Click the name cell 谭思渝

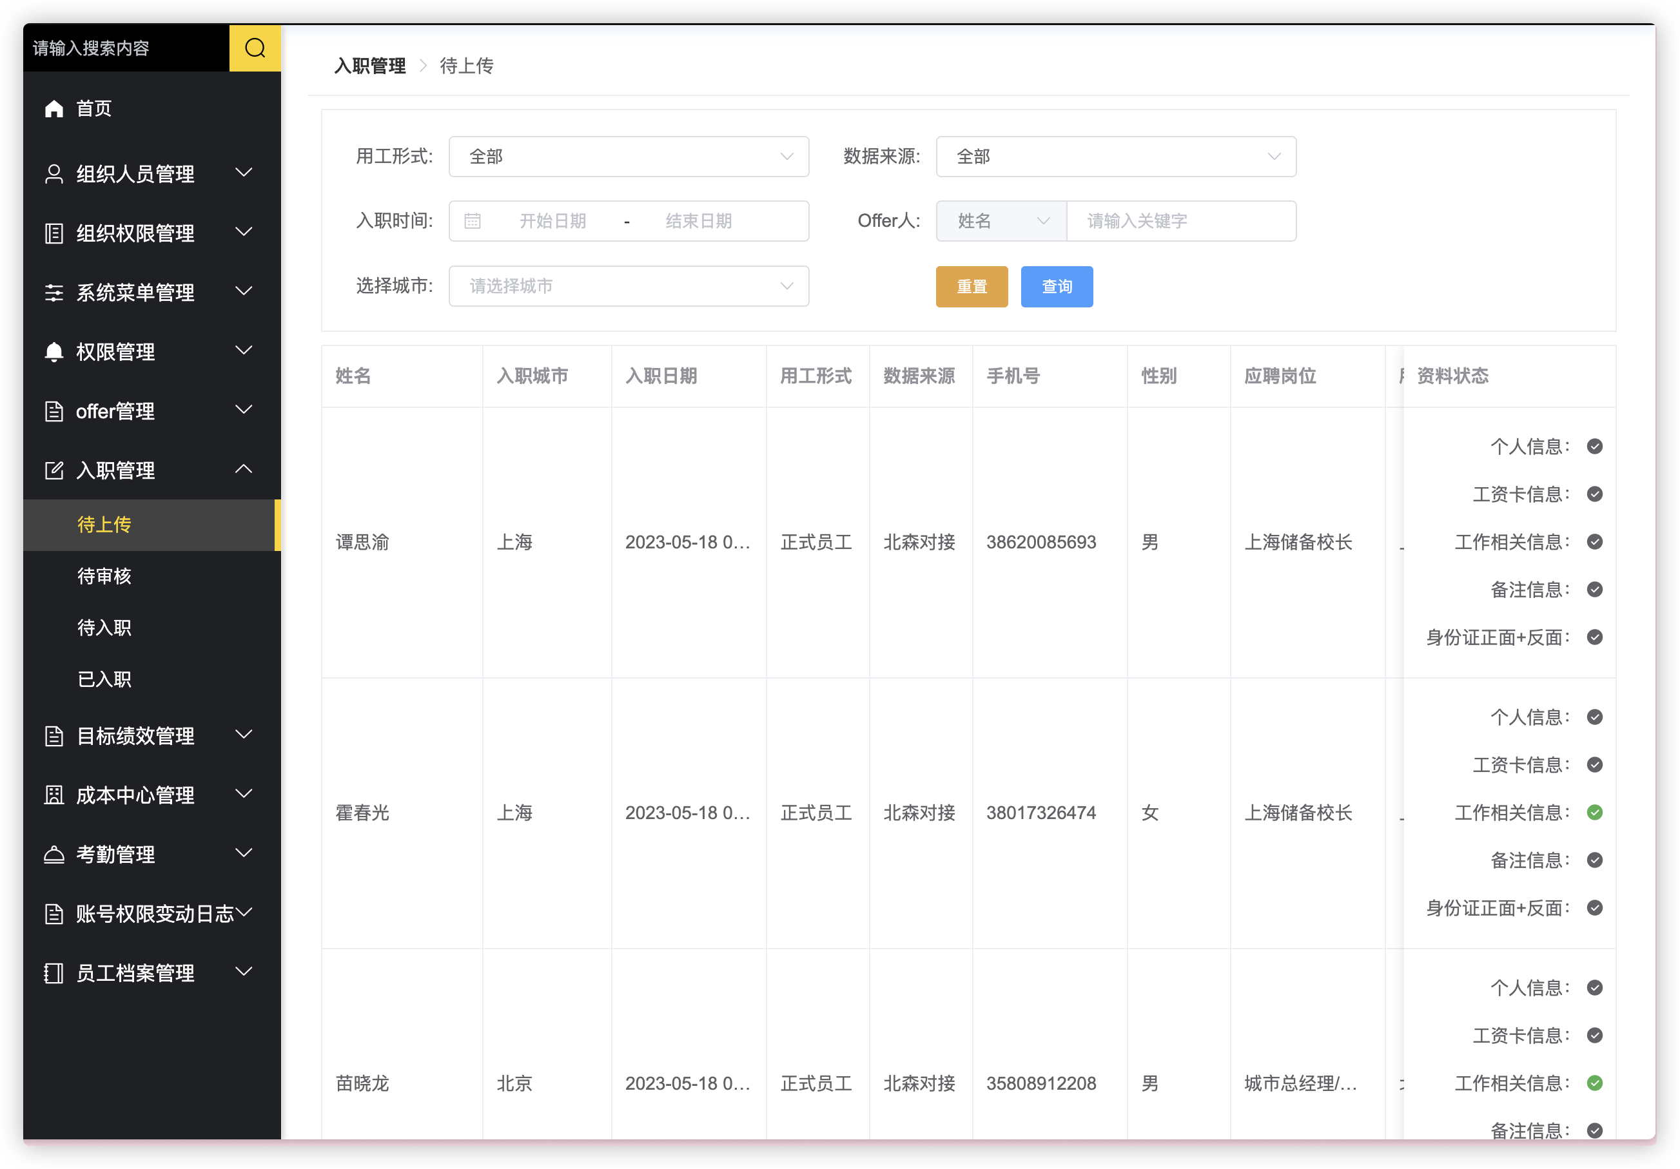click(x=362, y=542)
